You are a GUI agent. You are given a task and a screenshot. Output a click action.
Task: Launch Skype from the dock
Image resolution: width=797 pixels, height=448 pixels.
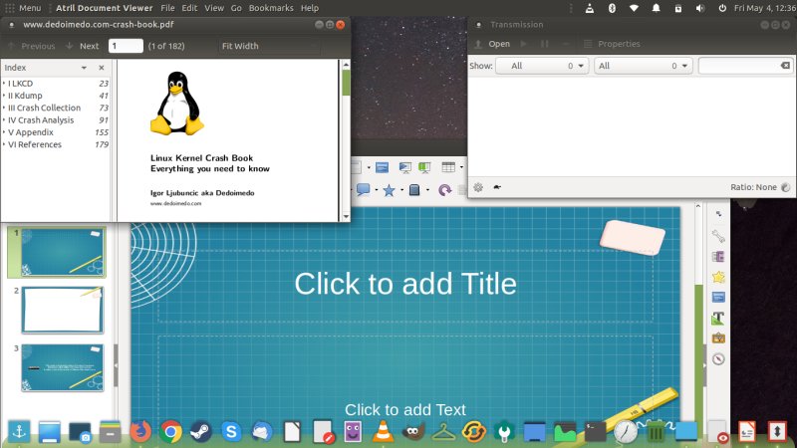tap(231, 432)
